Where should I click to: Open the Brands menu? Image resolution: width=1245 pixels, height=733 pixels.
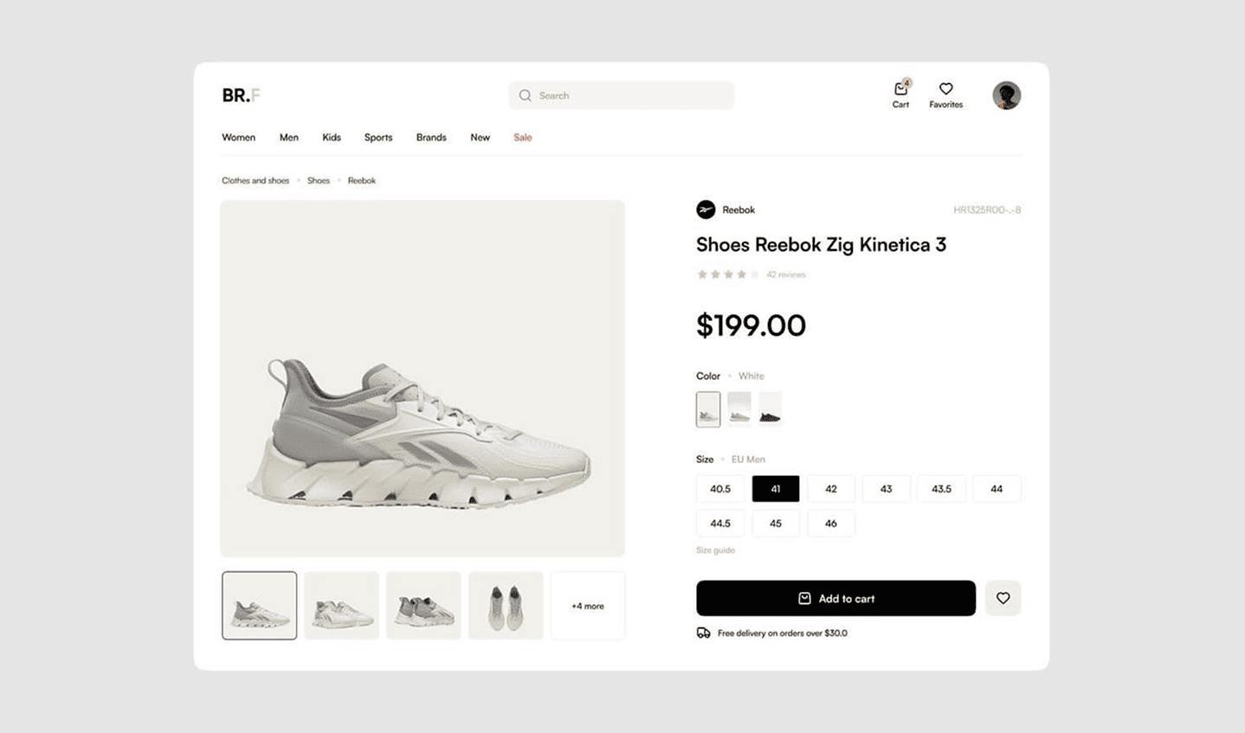431,138
